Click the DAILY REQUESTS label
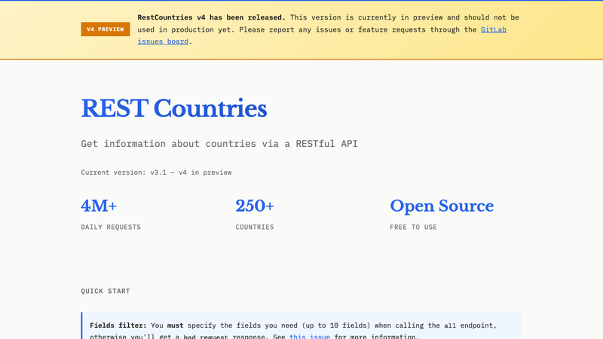 (111, 228)
